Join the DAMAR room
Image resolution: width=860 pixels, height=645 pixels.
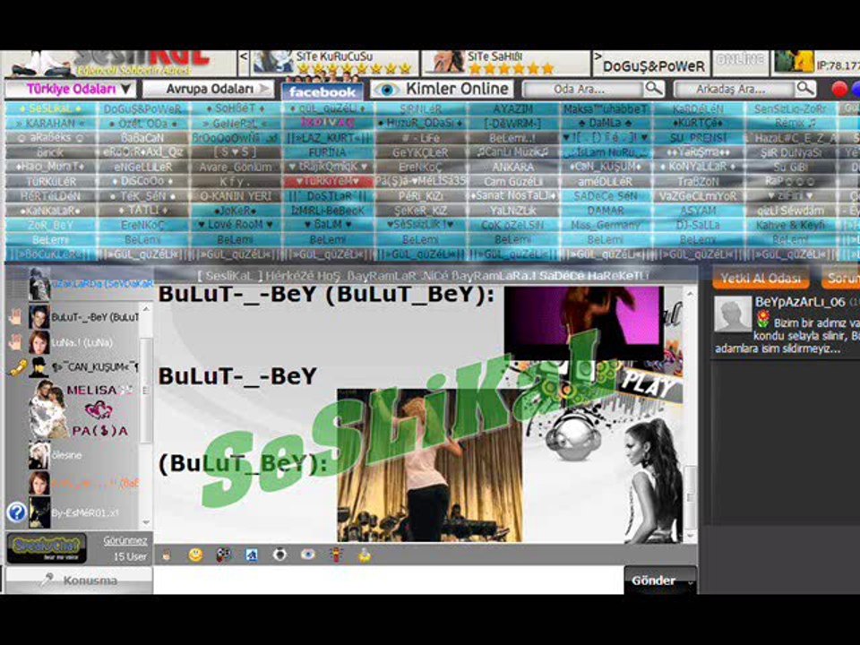point(606,211)
